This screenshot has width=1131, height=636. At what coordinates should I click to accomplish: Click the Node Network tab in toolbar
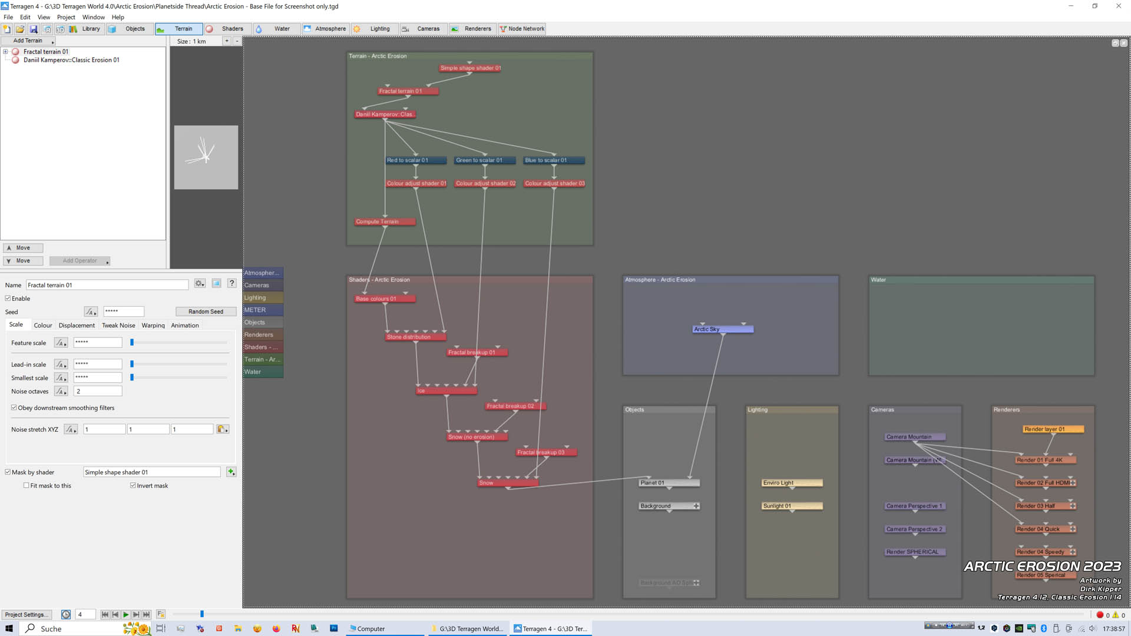pos(525,29)
